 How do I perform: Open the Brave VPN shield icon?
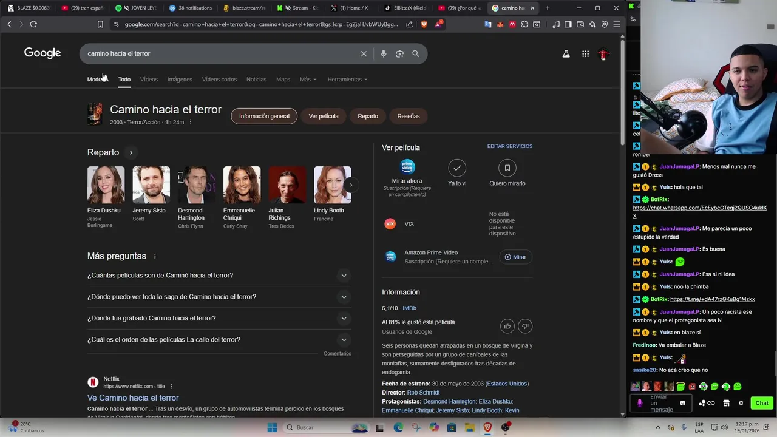pos(605,24)
